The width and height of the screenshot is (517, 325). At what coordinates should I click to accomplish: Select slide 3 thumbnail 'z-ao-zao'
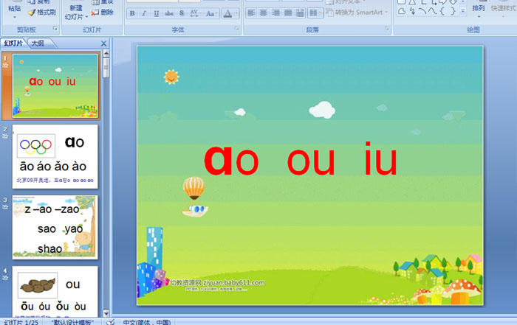coord(55,227)
